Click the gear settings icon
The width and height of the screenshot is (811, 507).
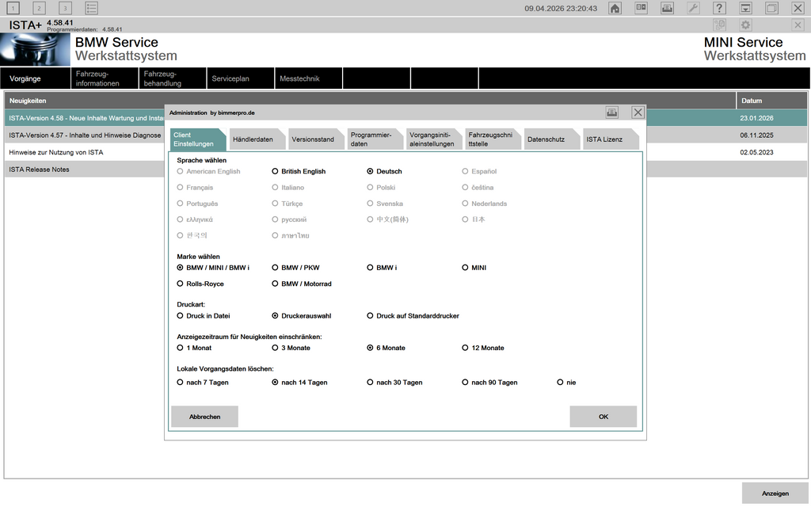coord(745,25)
